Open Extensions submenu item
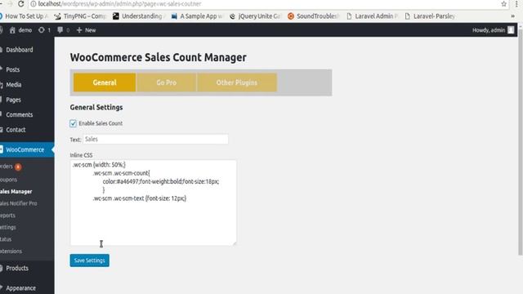This screenshot has width=523, height=294. (x=11, y=251)
